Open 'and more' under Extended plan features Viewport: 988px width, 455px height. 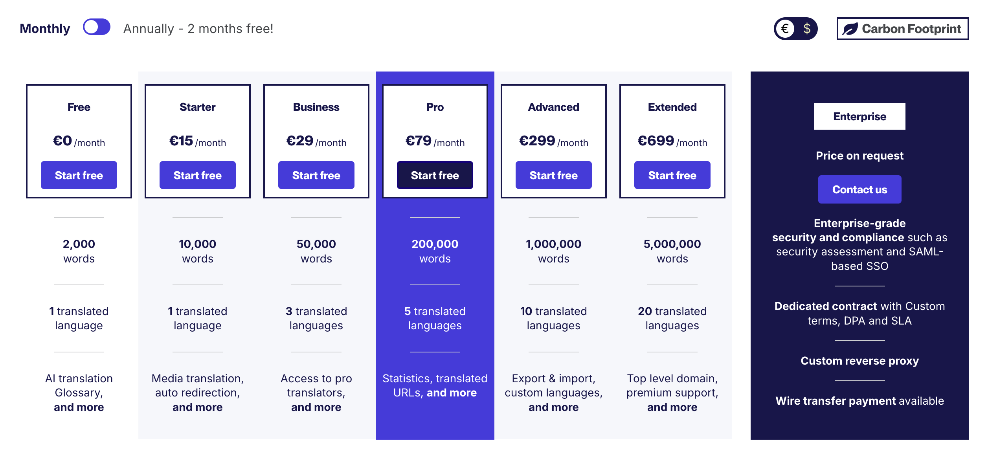tap(672, 407)
